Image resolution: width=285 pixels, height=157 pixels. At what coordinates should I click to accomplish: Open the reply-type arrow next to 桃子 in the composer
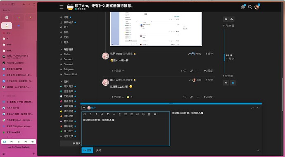click(x=83, y=108)
